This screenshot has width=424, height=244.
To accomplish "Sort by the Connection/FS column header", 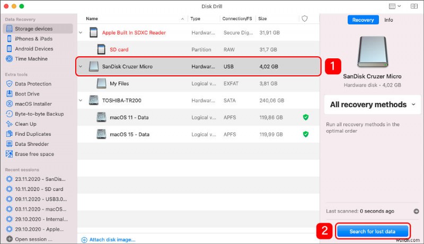I will click(x=237, y=19).
